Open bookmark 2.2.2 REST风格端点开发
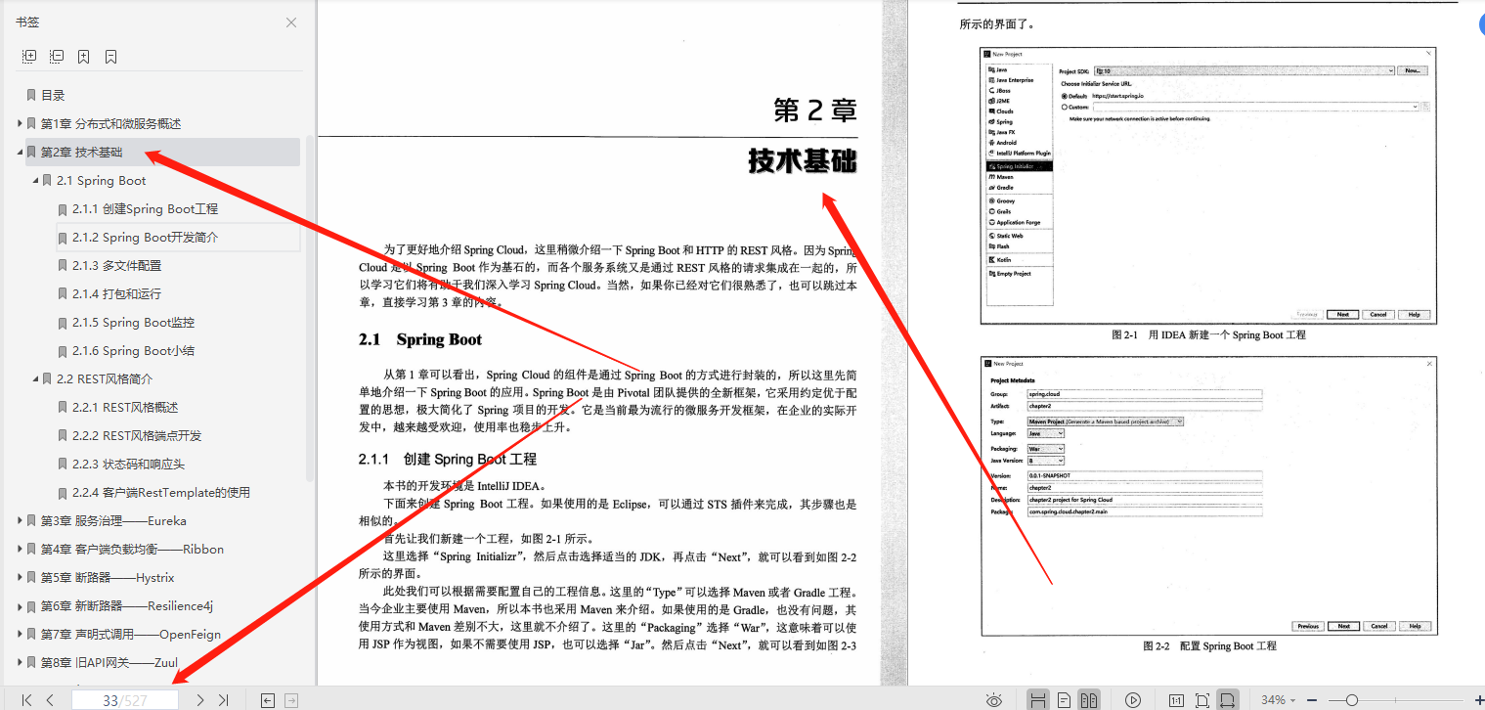1485x710 pixels. (137, 435)
